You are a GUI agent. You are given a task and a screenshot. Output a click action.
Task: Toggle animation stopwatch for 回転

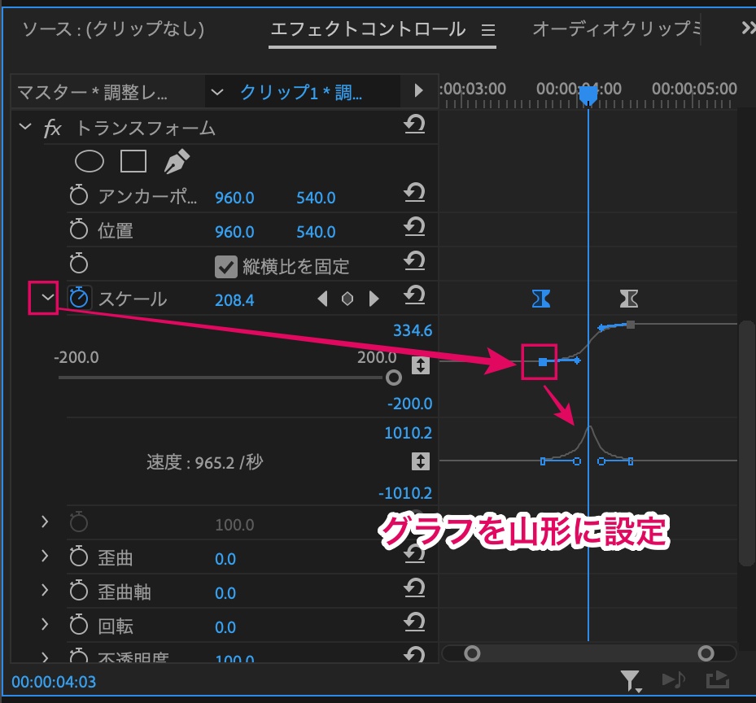click(79, 625)
